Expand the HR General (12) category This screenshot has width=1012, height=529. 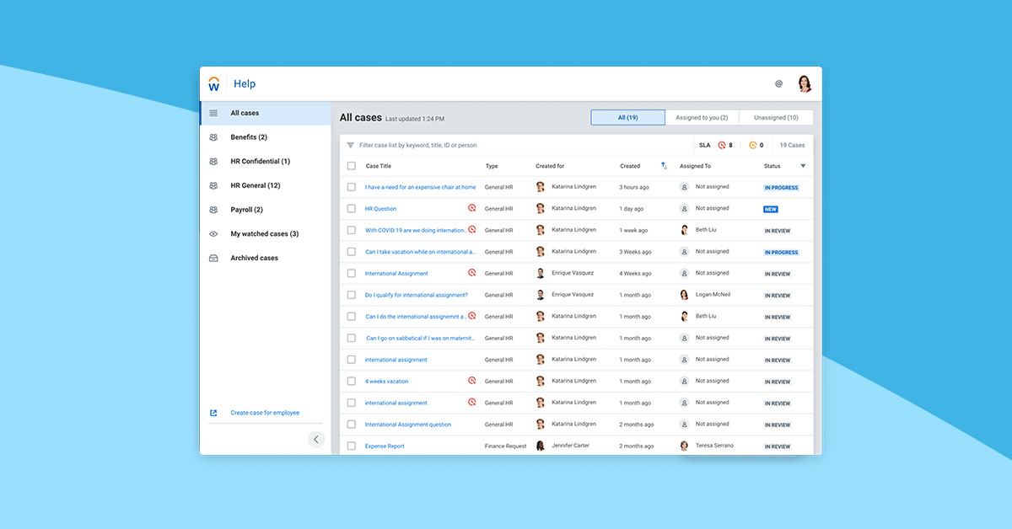(x=255, y=185)
